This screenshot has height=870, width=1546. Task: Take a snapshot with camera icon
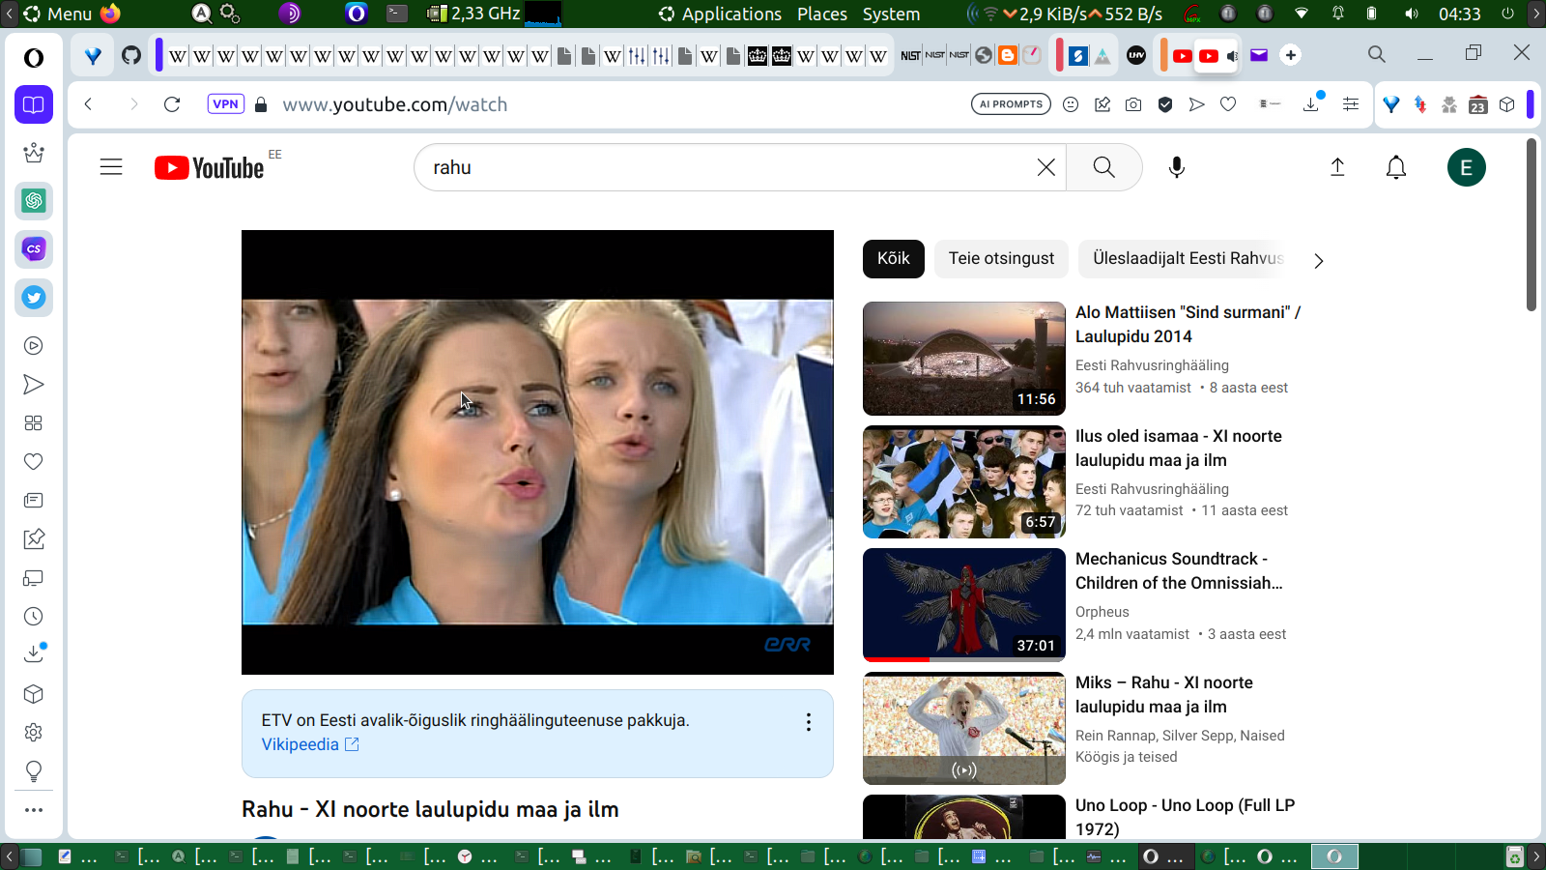pos(1133,104)
